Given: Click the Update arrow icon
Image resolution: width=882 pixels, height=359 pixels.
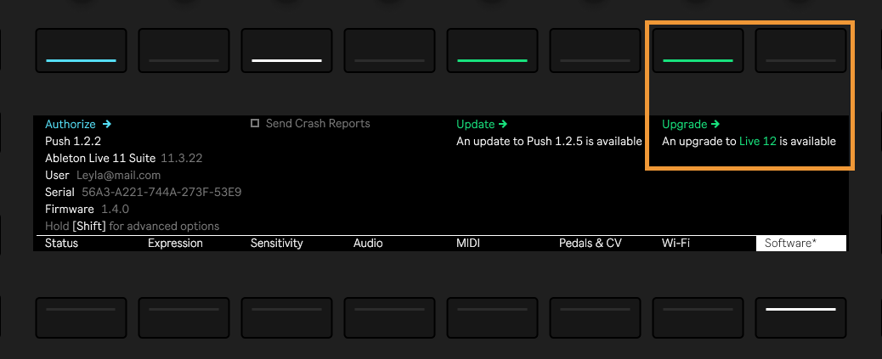Looking at the screenshot, I should tap(503, 124).
